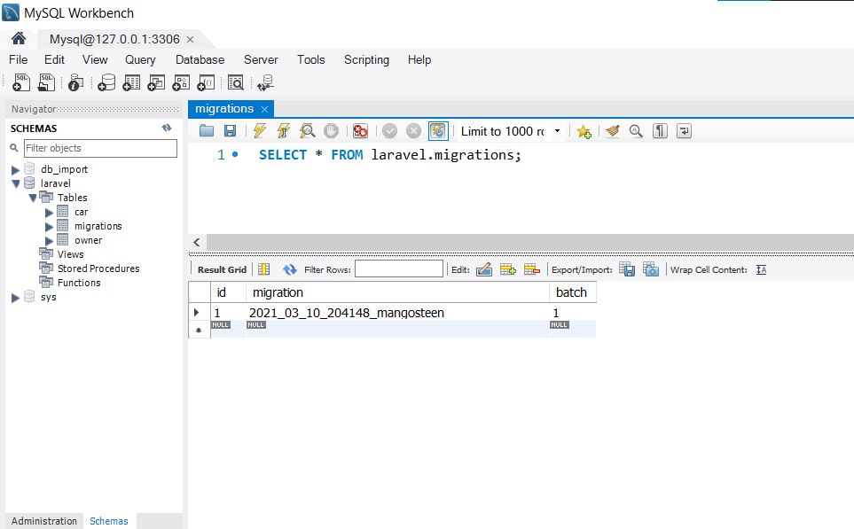Toggle auto-commit mode button
Viewport: 854px width, 529px height.
[438, 130]
